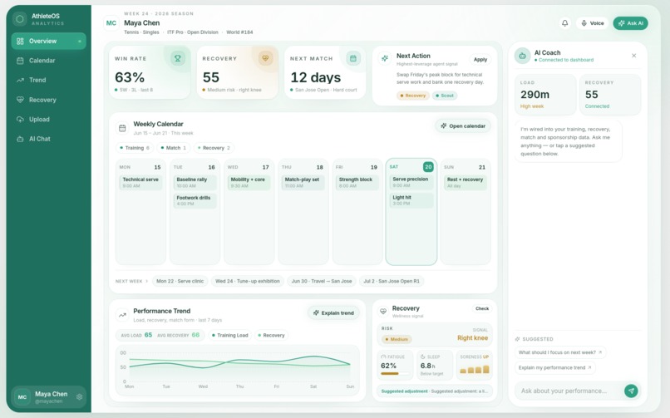Click Explain trend button
This screenshot has width=670, height=418.
coord(333,313)
